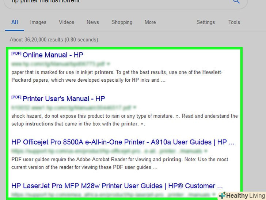Viewport: 266px width, 200px height.
Task: Expand URL dropdown arrow under Online Manual result
Action: (109, 64)
